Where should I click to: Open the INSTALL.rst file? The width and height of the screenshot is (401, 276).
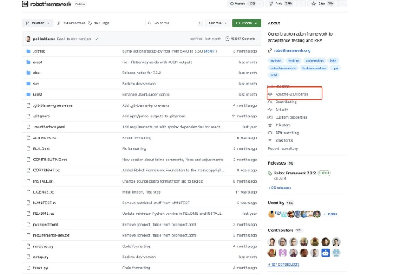pyautogui.click(x=44, y=181)
